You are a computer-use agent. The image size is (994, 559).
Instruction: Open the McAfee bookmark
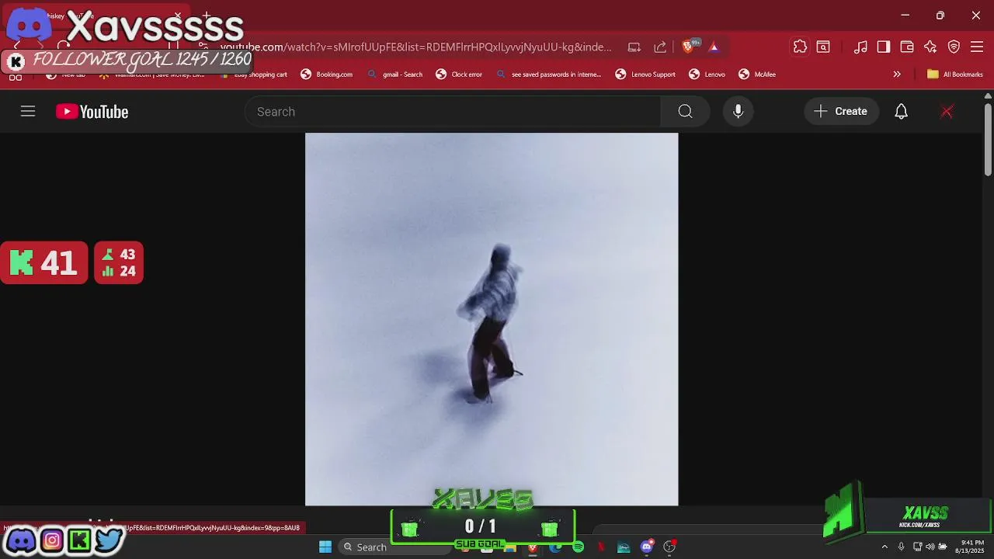point(757,75)
